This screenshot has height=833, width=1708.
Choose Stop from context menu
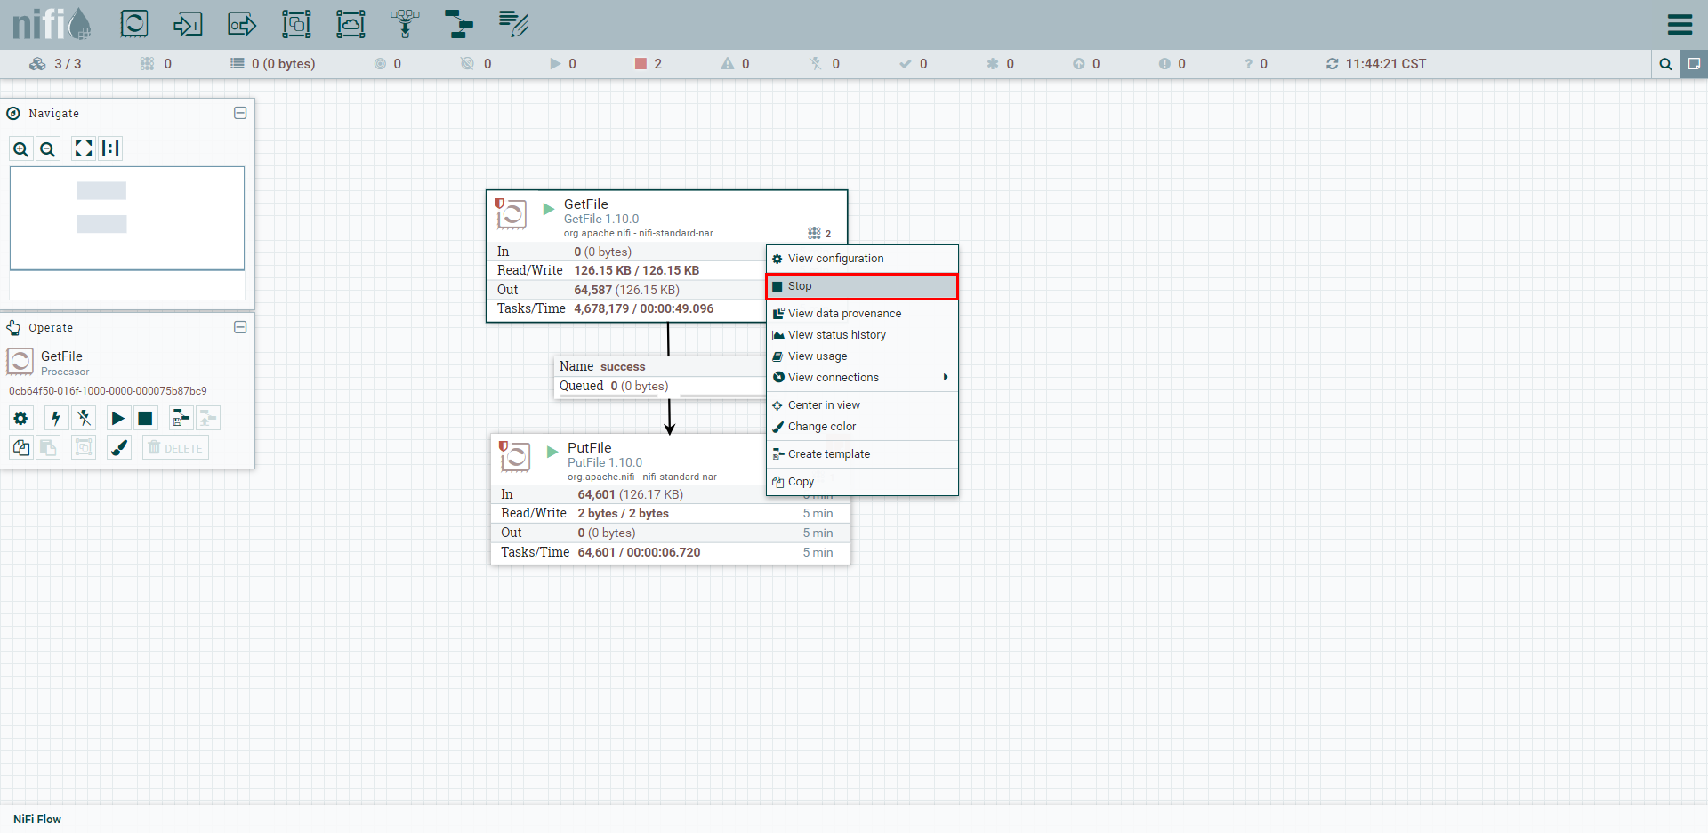pos(862,286)
